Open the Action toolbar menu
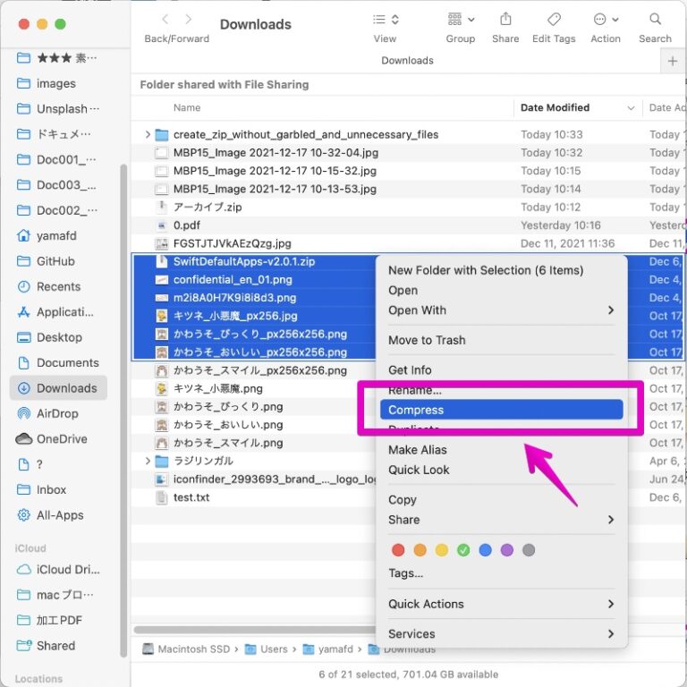Image resolution: width=687 pixels, height=687 pixels. click(x=606, y=20)
